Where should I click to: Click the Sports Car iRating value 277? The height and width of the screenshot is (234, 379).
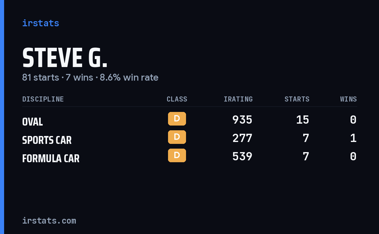[242, 138]
